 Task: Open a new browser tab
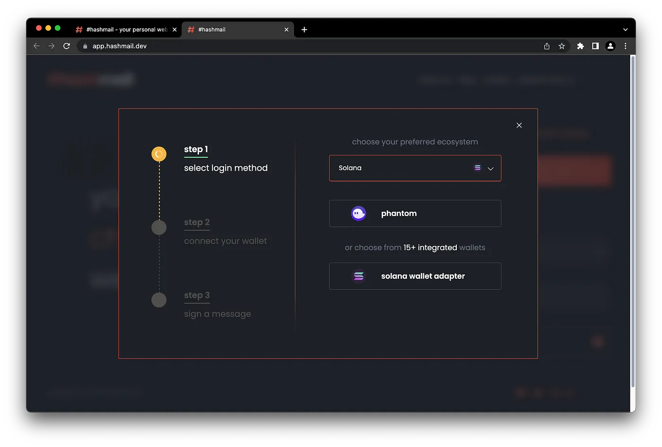pos(304,29)
